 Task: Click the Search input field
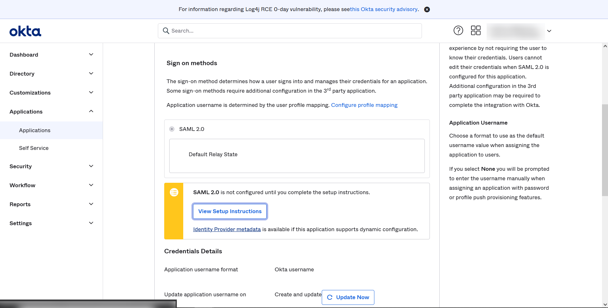click(x=295, y=31)
